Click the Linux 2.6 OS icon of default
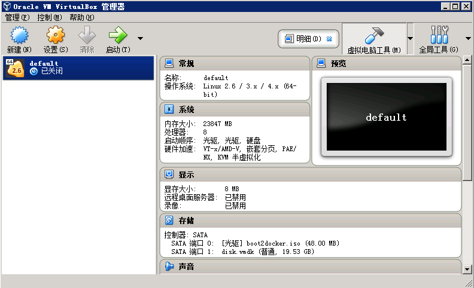The height and width of the screenshot is (288, 474). click(x=15, y=68)
